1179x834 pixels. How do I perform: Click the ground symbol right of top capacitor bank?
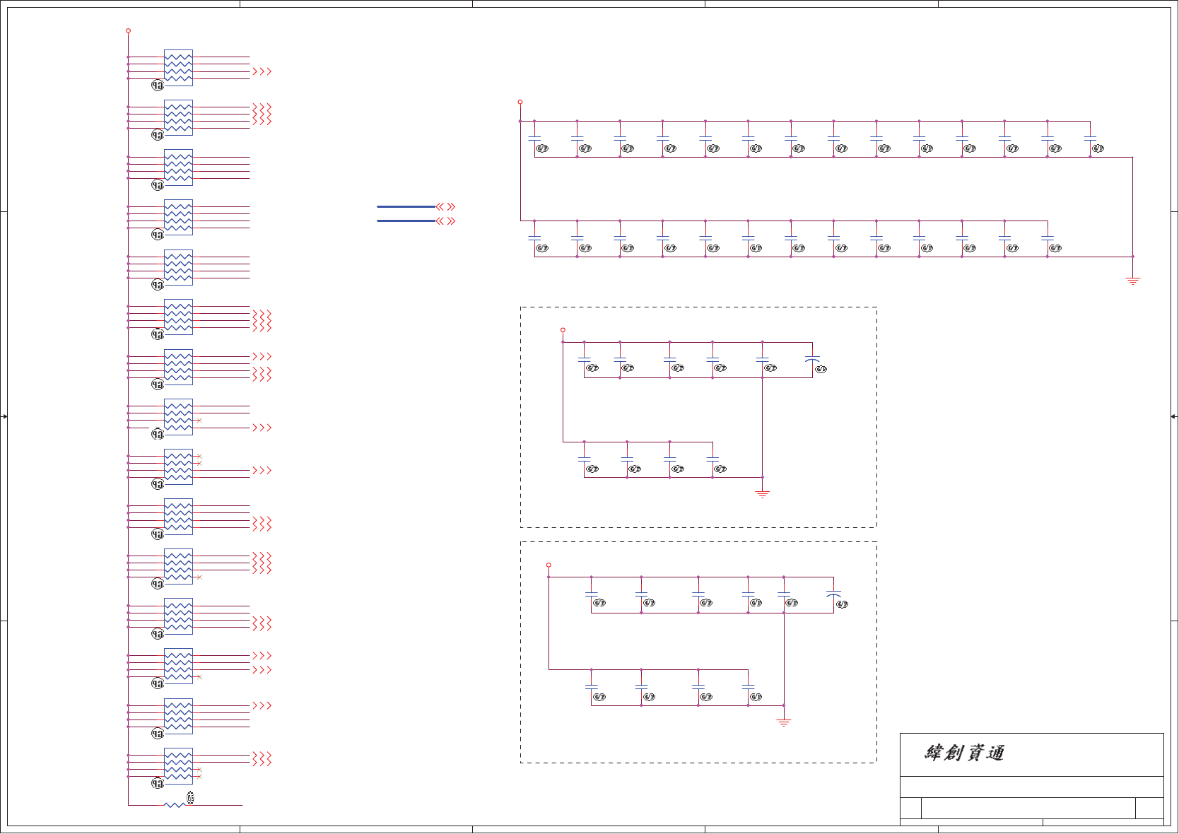(x=1132, y=281)
